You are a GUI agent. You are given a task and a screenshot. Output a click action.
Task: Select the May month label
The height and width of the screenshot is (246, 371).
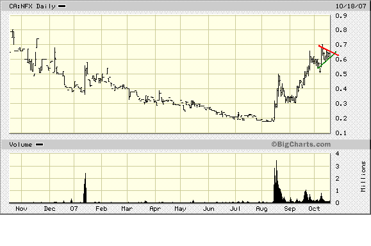click(x=180, y=209)
